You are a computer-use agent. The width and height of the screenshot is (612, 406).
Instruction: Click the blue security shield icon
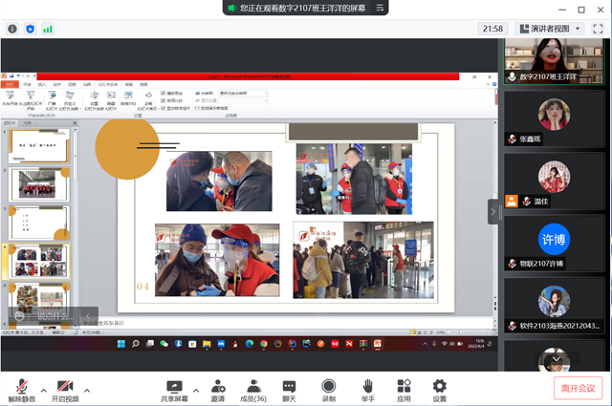coord(30,29)
